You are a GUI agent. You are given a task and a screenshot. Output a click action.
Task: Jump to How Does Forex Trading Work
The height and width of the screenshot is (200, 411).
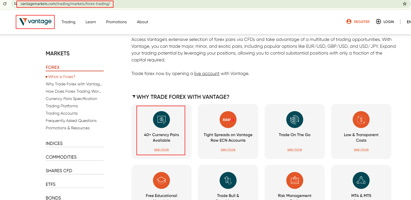(73, 91)
